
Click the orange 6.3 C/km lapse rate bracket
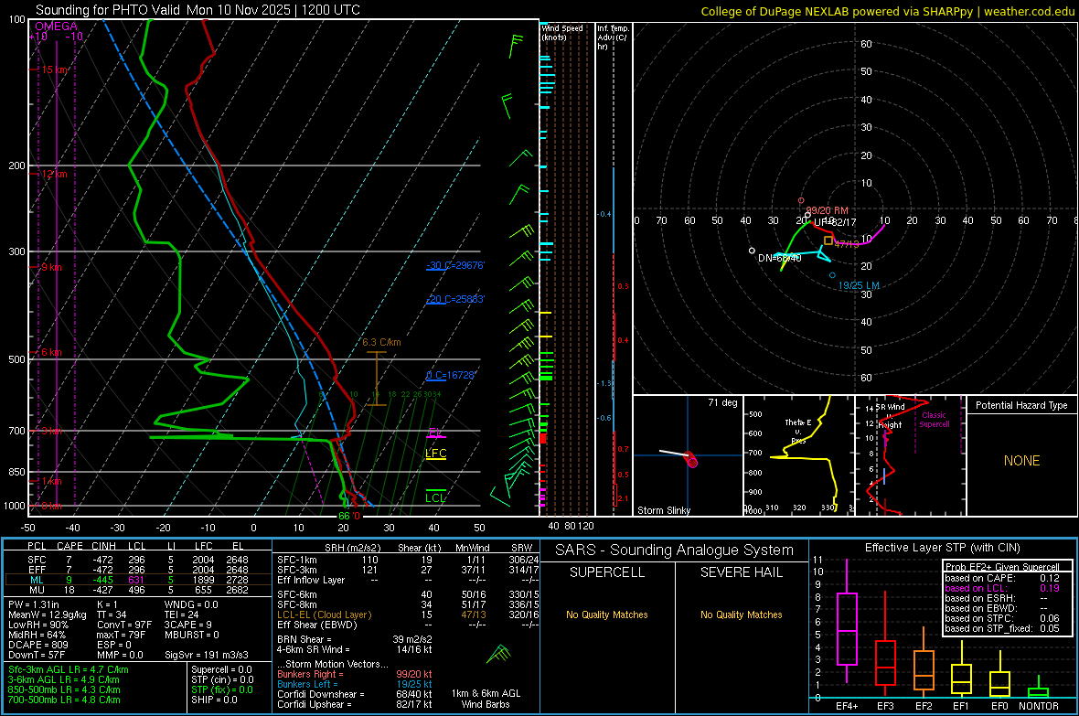(x=376, y=379)
